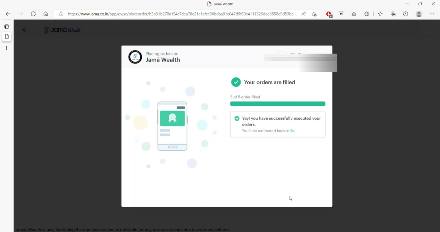Open the Collections panel

click(x=393, y=14)
